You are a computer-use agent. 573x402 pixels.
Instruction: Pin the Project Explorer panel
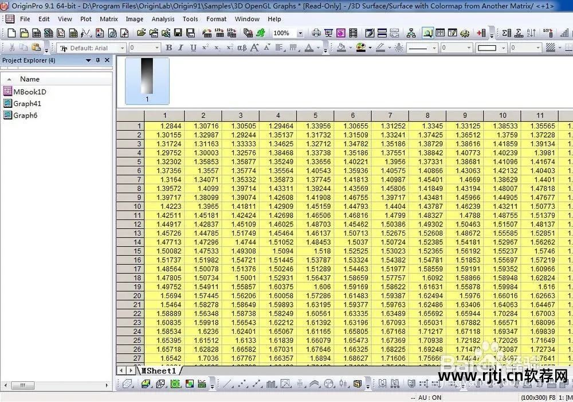97,60
